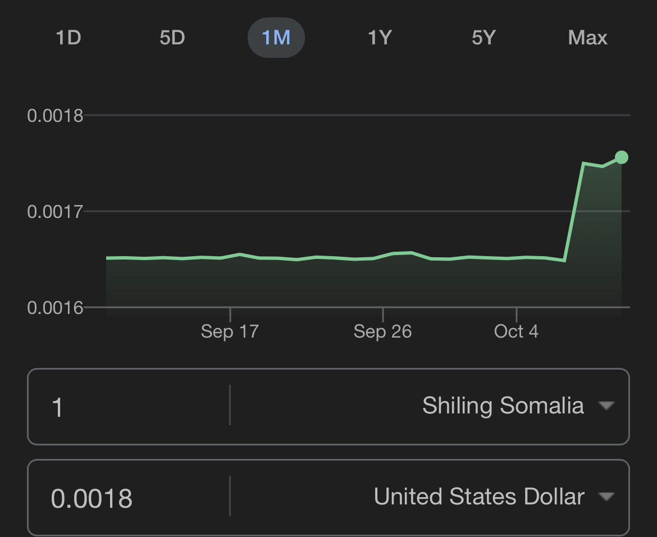Click the Sep 17 date label

(230, 331)
